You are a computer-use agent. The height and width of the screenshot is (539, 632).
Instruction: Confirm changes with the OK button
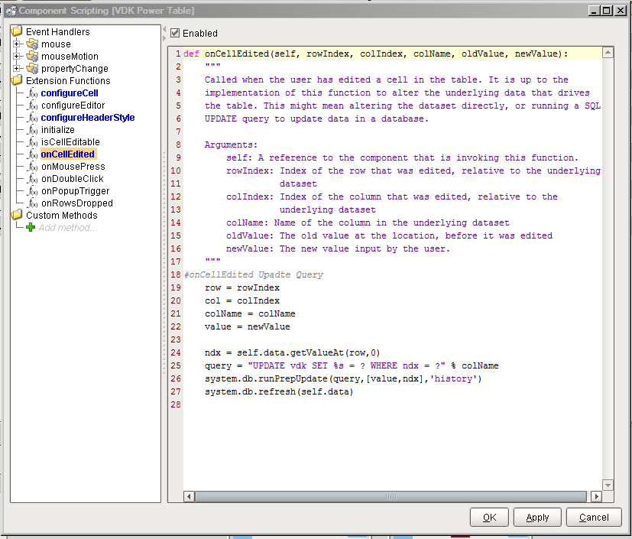pos(489,518)
